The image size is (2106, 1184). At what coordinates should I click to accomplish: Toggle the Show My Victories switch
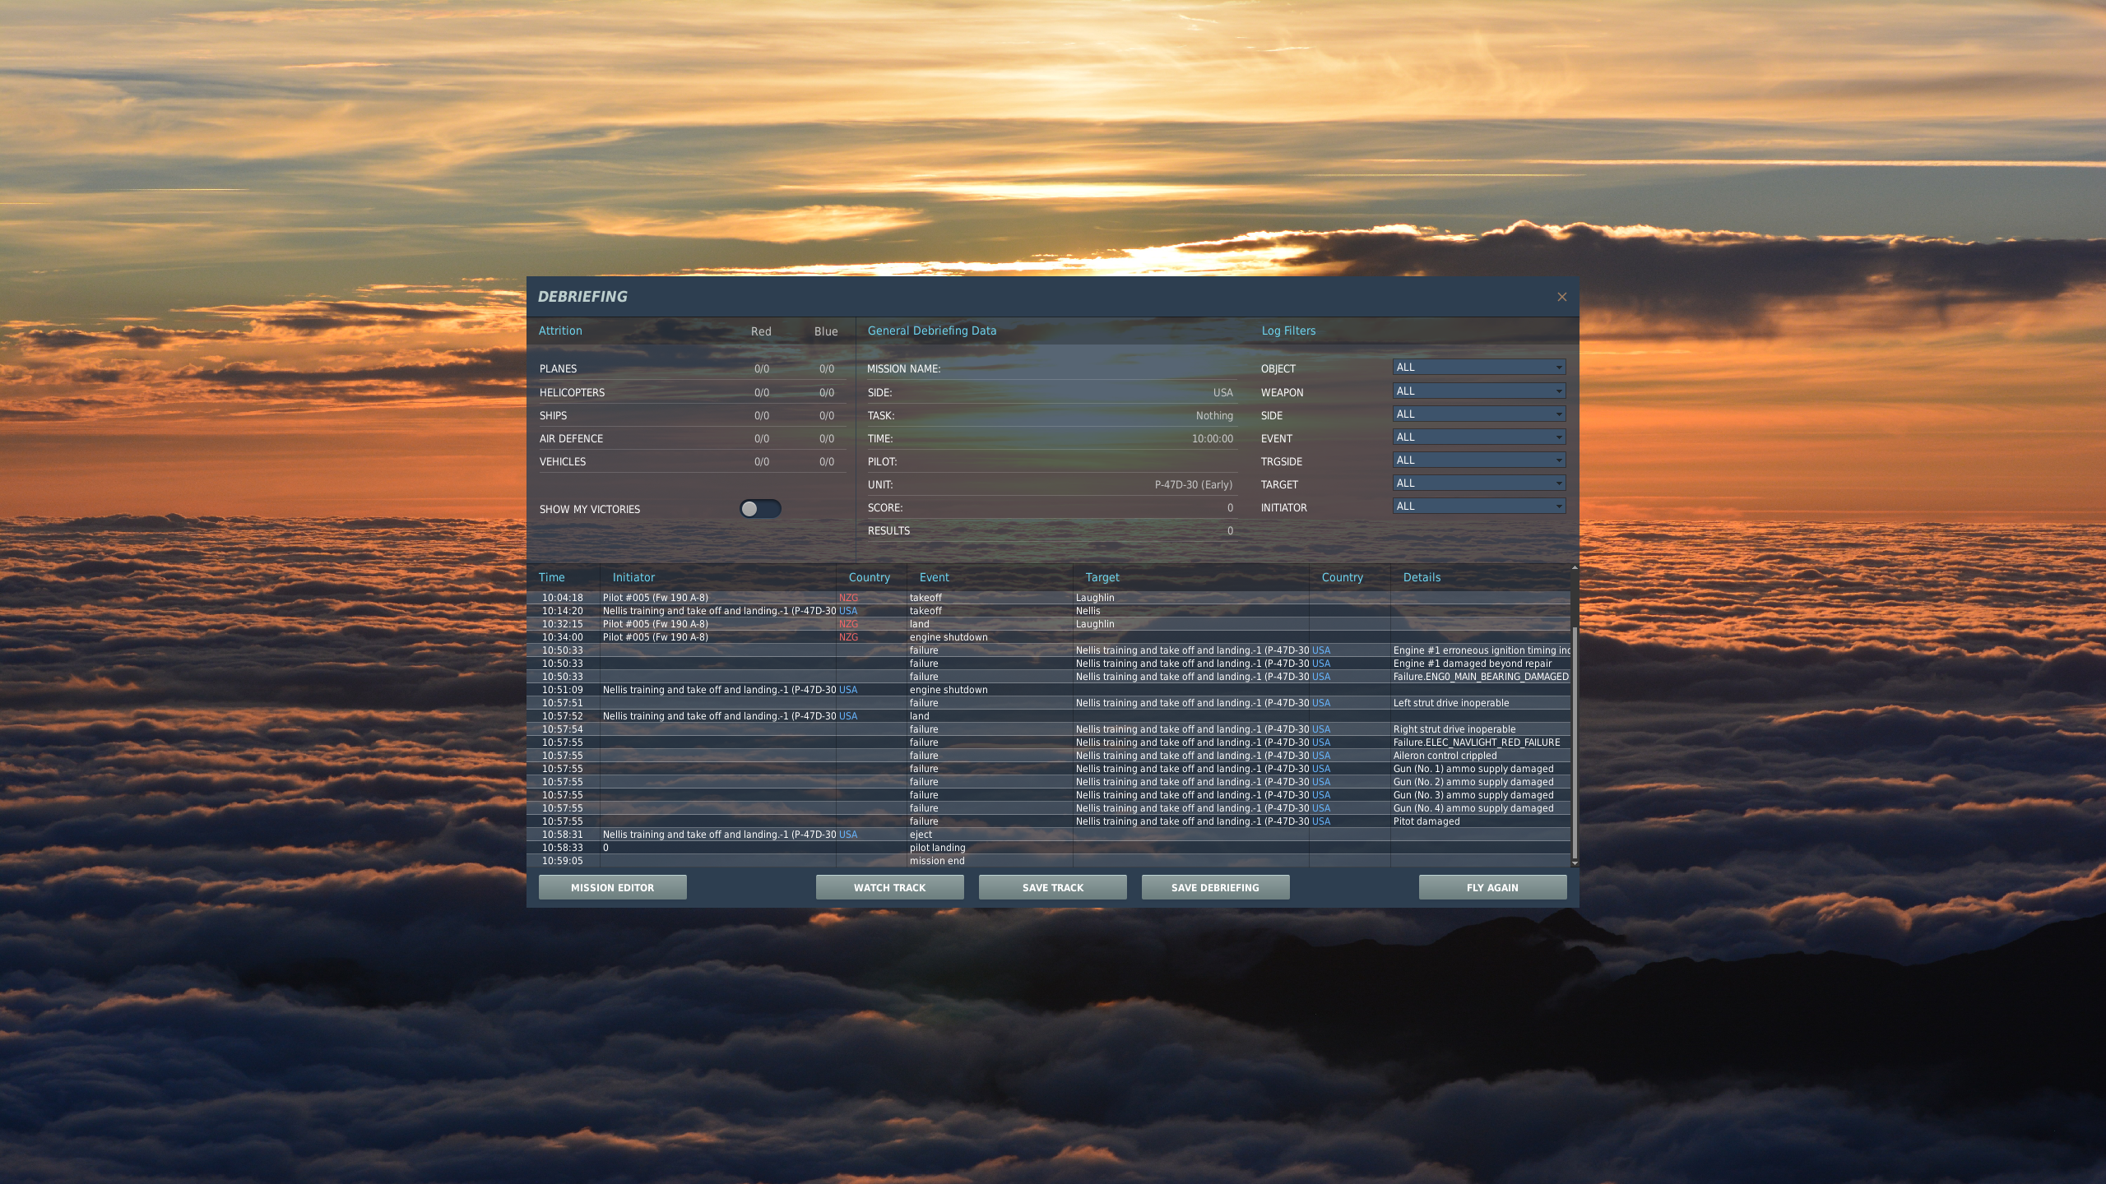(x=760, y=509)
